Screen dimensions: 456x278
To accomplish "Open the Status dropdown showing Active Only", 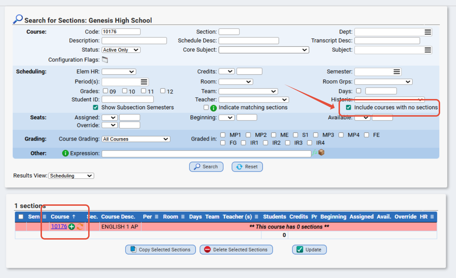I will [x=121, y=50].
